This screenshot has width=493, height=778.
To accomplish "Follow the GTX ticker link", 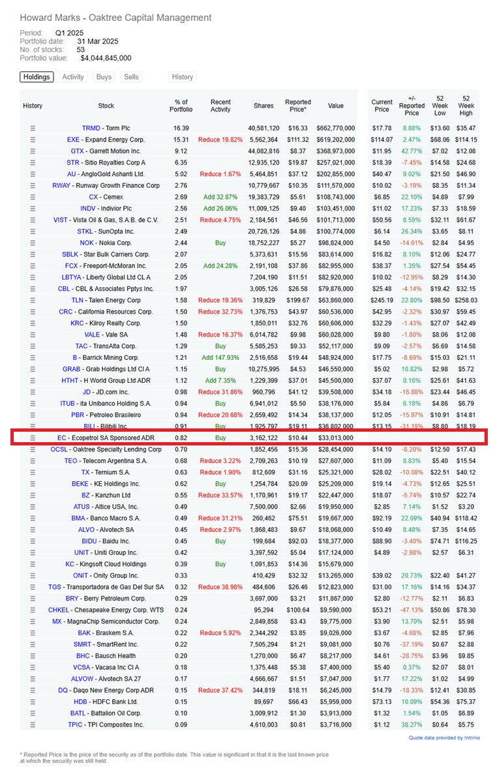I will 77,151.
